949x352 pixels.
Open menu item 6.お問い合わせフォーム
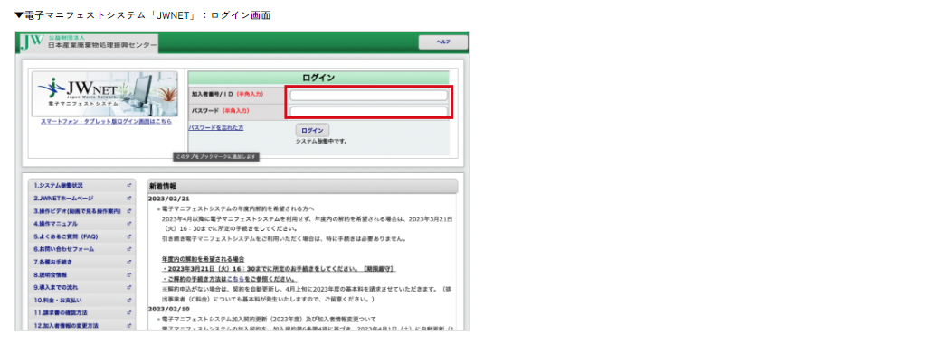coord(64,249)
